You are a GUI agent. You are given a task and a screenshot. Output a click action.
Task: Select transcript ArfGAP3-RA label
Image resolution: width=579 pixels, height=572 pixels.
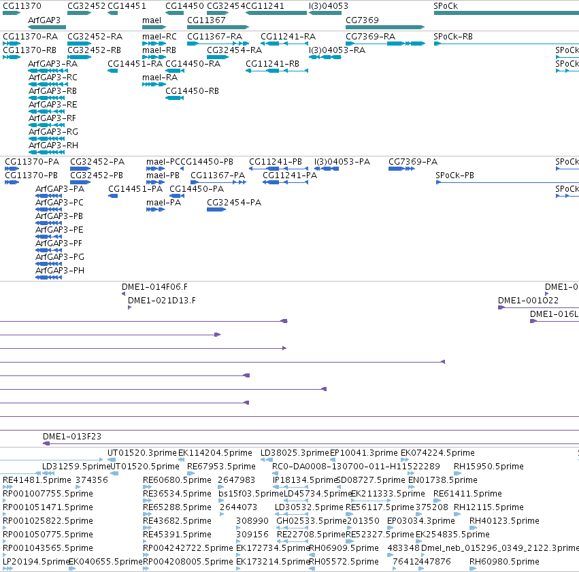pos(53,63)
